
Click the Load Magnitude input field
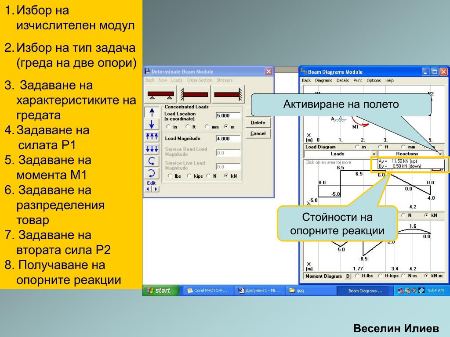point(228,139)
